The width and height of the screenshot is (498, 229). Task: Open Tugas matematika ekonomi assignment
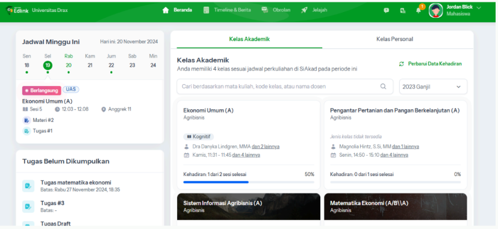pos(76,182)
